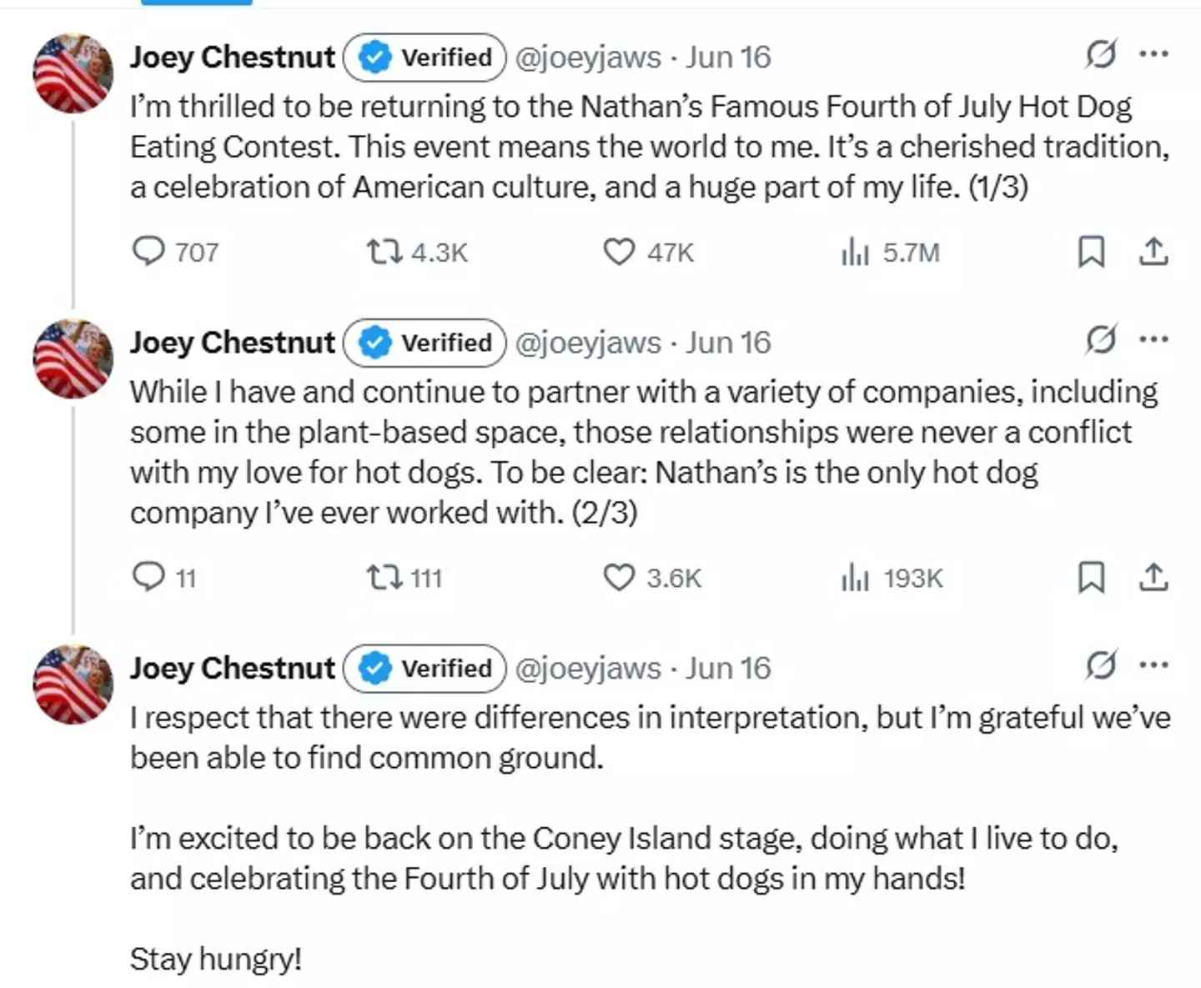The width and height of the screenshot is (1201, 988).
Task: Open Grok icon on the first tweet
Action: tap(1101, 55)
